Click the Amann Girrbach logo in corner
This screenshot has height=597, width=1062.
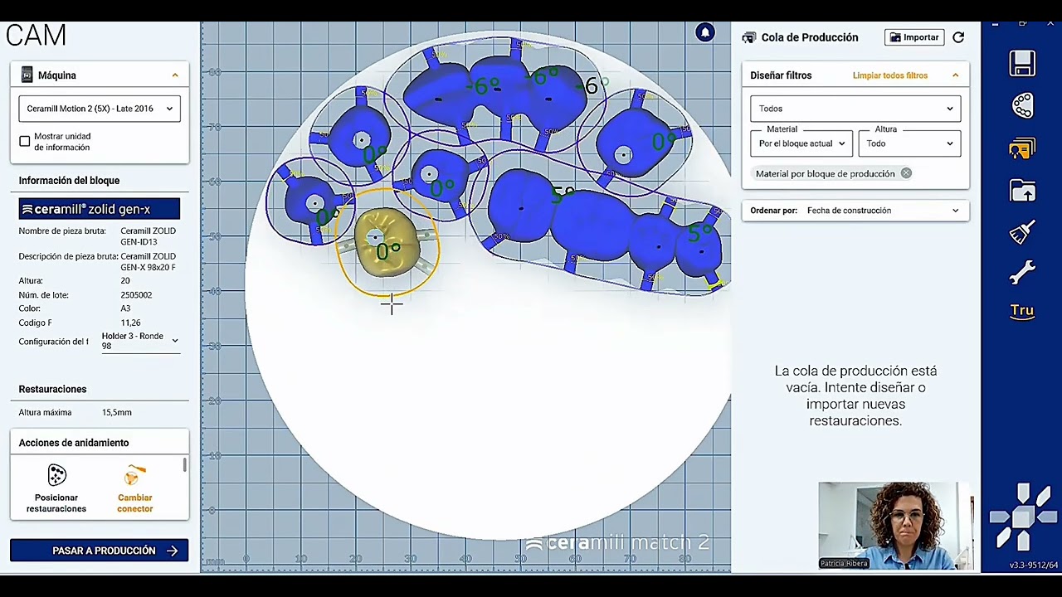click(1022, 517)
